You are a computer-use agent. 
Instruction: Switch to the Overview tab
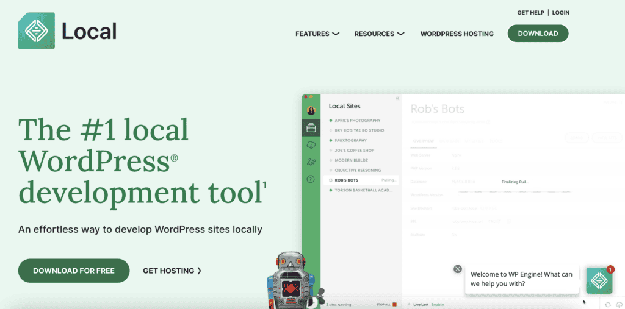[424, 141]
